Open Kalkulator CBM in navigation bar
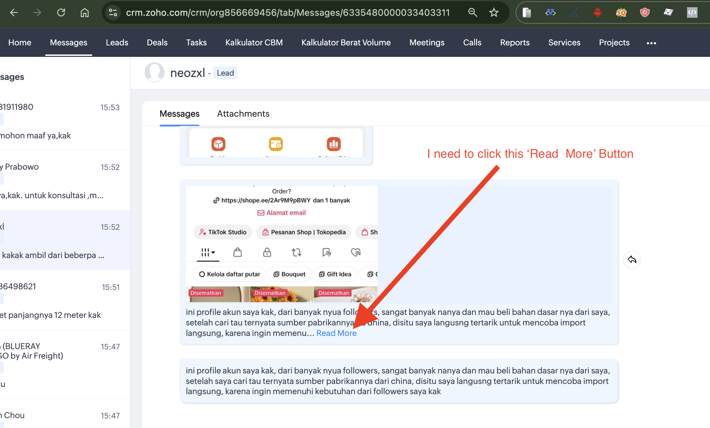Image resolution: width=710 pixels, height=428 pixels. (254, 43)
